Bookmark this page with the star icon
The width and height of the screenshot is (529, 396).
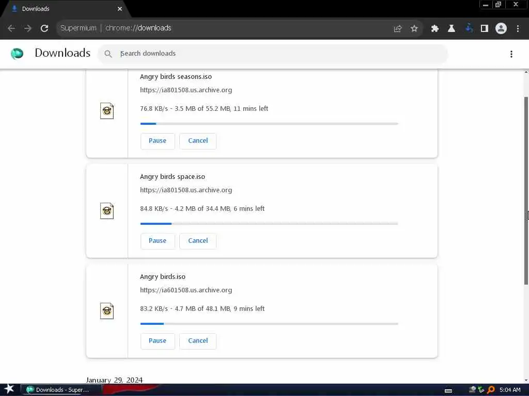(414, 29)
